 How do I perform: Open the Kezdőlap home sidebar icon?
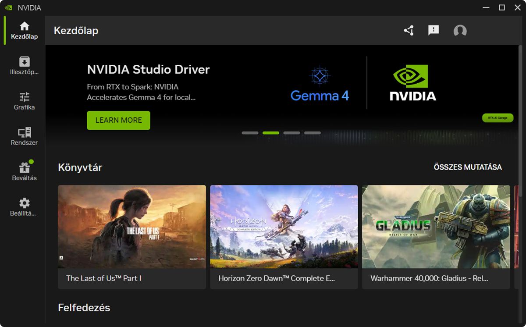coord(25,26)
